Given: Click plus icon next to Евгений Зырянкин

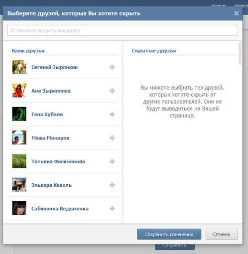Looking at the screenshot, I should point(112,67).
